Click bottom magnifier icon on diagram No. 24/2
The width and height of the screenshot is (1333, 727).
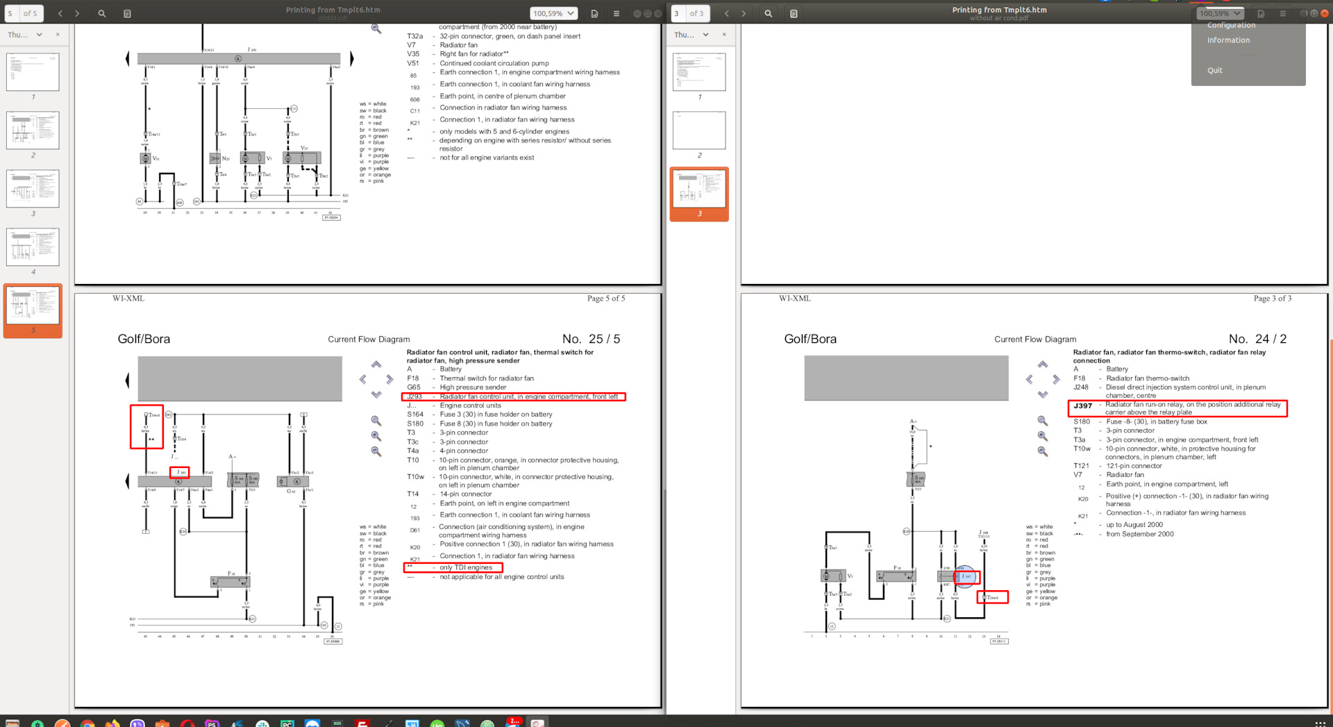[1043, 451]
